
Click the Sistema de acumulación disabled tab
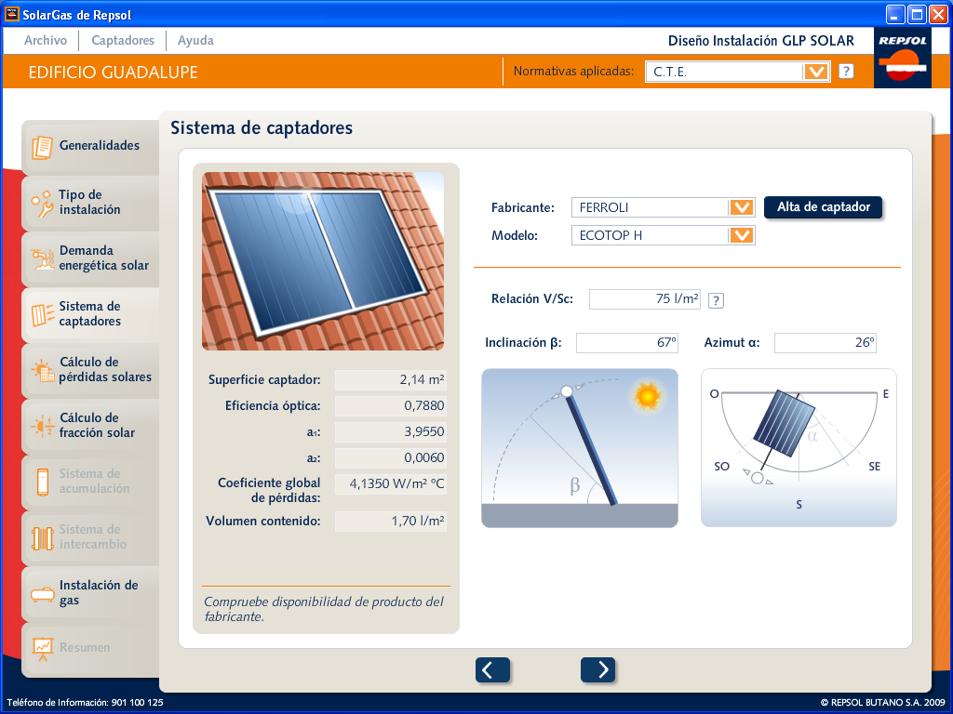tap(90, 482)
